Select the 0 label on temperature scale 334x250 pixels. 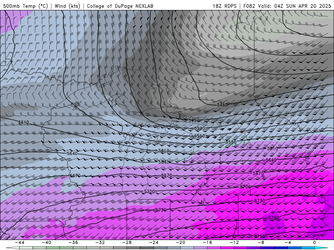[315, 242]
